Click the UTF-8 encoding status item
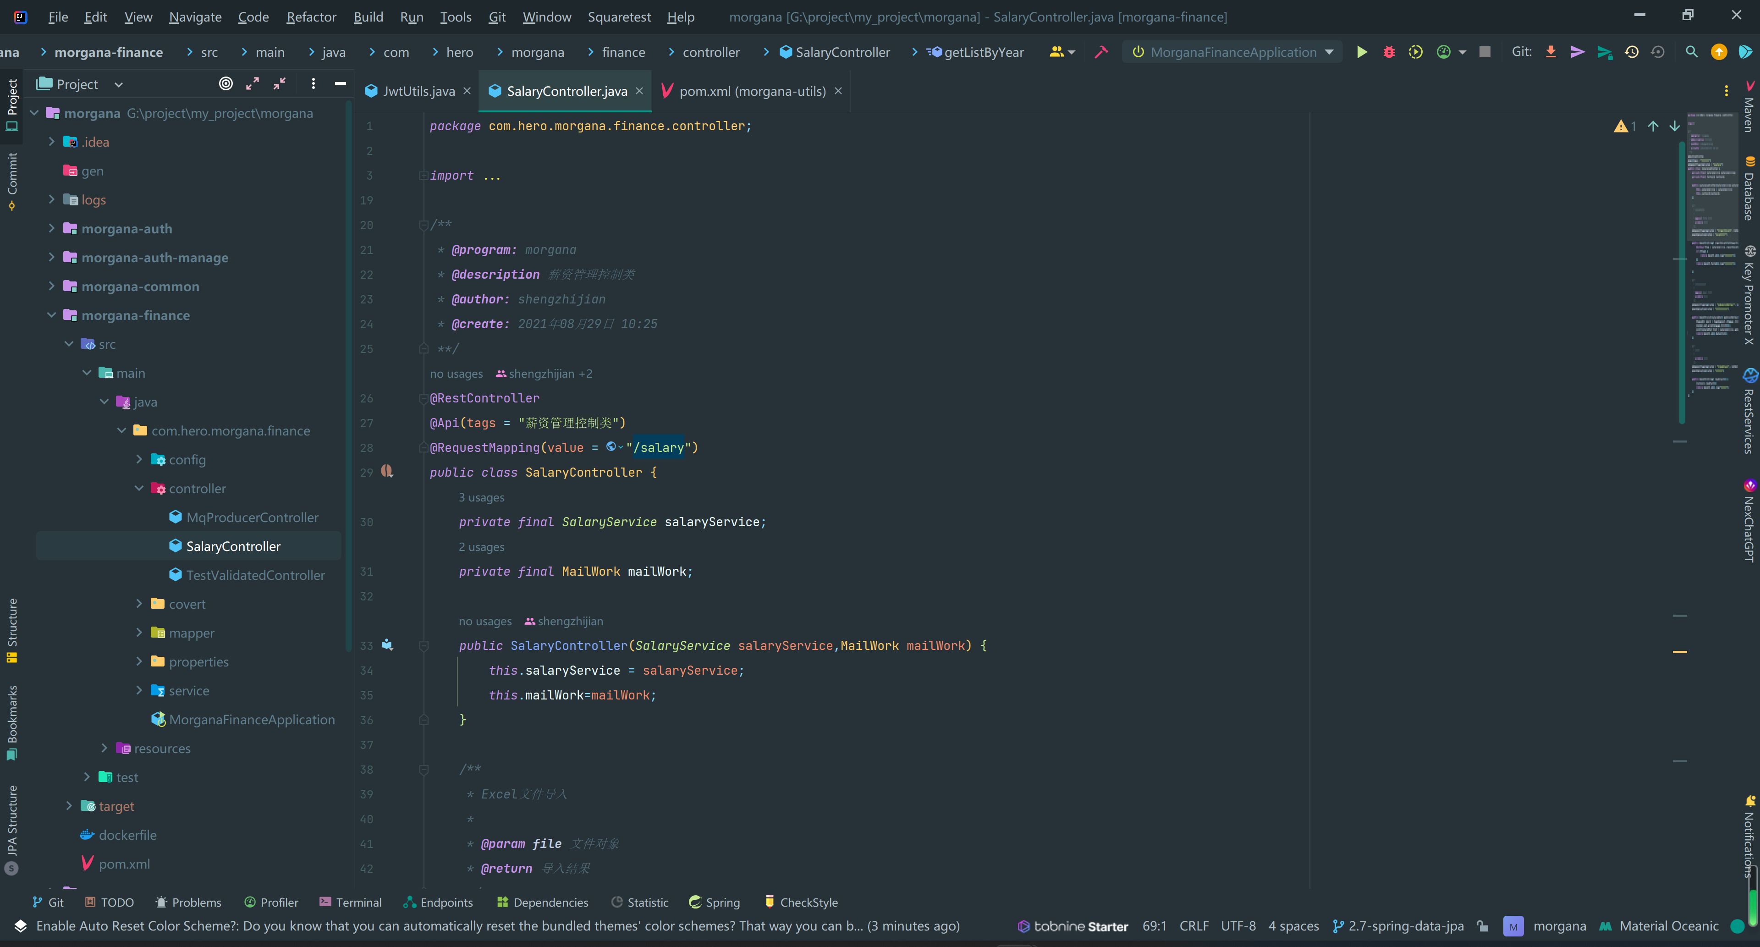This screenshot has height=947, width=1760. pyautogui.click(x=1238, y=926)
